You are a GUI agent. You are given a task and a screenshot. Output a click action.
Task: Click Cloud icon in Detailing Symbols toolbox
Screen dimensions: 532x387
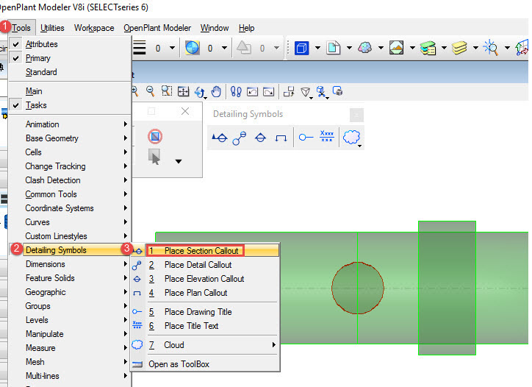(352, 138)
